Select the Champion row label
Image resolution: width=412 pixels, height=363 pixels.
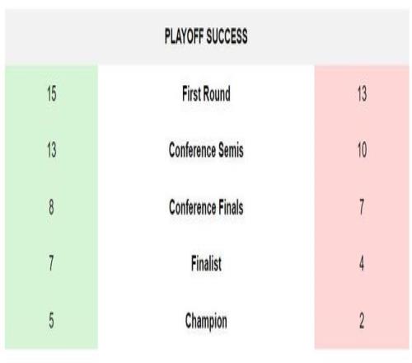pyautogui.click(x=206, y=321)
